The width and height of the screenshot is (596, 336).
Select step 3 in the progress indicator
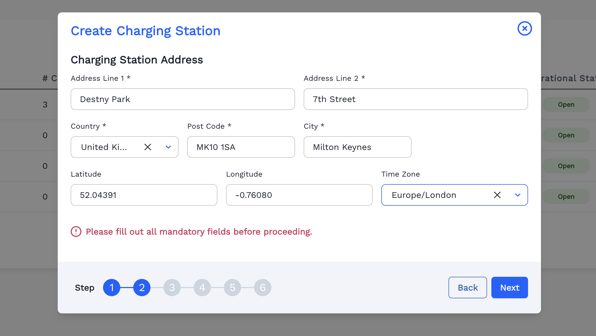(172, 287)
